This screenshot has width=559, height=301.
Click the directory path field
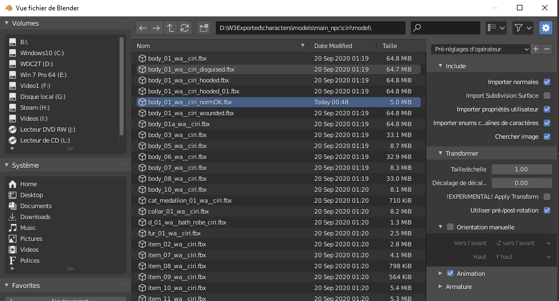click(310, 28)
